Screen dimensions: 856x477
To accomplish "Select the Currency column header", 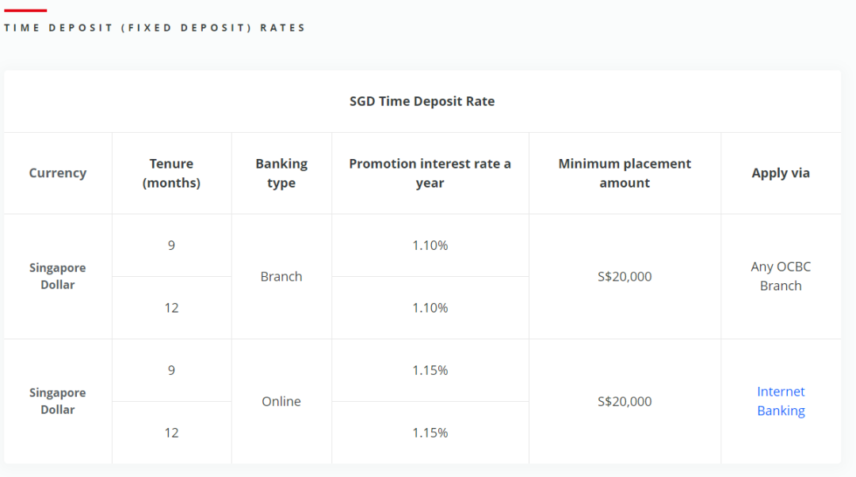I will (58, 173).
